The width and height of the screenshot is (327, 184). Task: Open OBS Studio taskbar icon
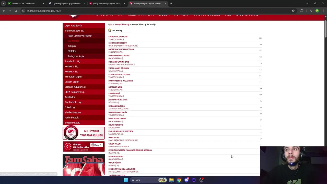tap(202, 180)
